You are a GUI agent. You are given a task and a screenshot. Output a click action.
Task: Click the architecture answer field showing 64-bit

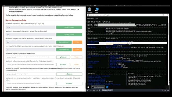(x=30, y=27)
